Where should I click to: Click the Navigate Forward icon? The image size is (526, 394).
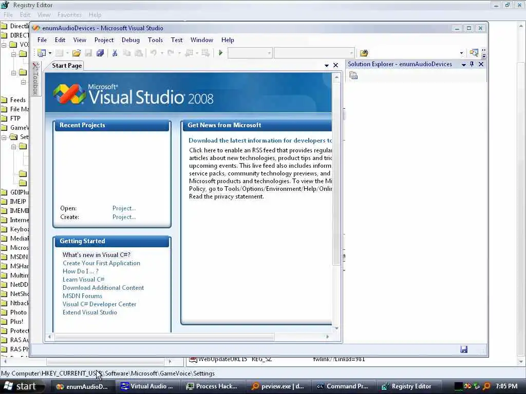205,53
